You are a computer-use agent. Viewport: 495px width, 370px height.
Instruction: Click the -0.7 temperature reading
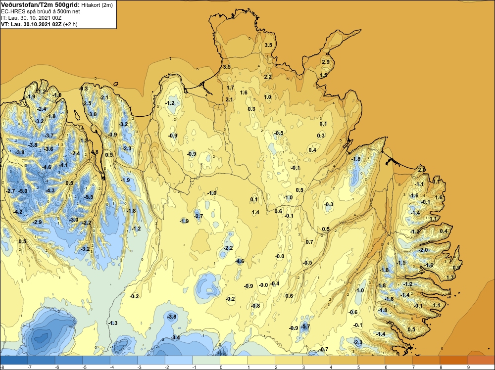pos(324,349)
